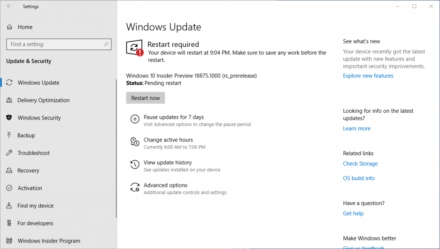Go to the Backup settings page
Screen dimensions: 440x249
click(x=26, y=135)
